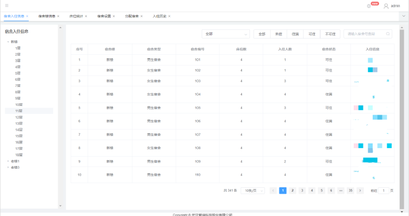Open the 10条/页 page size dropdown
This screenshot has height=216, width=409.
[x=253, y=191]
